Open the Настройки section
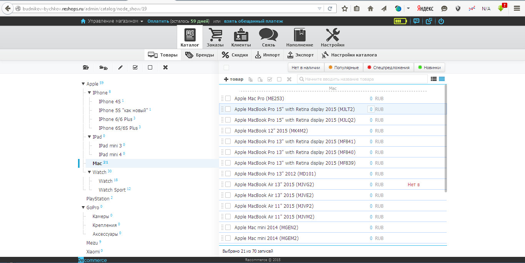 332,38
